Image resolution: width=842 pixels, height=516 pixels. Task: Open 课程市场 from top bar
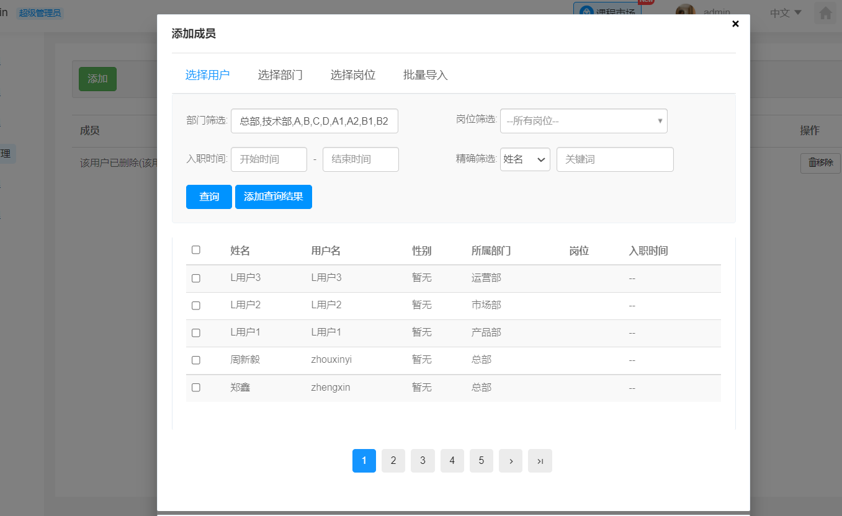[607, 12]
